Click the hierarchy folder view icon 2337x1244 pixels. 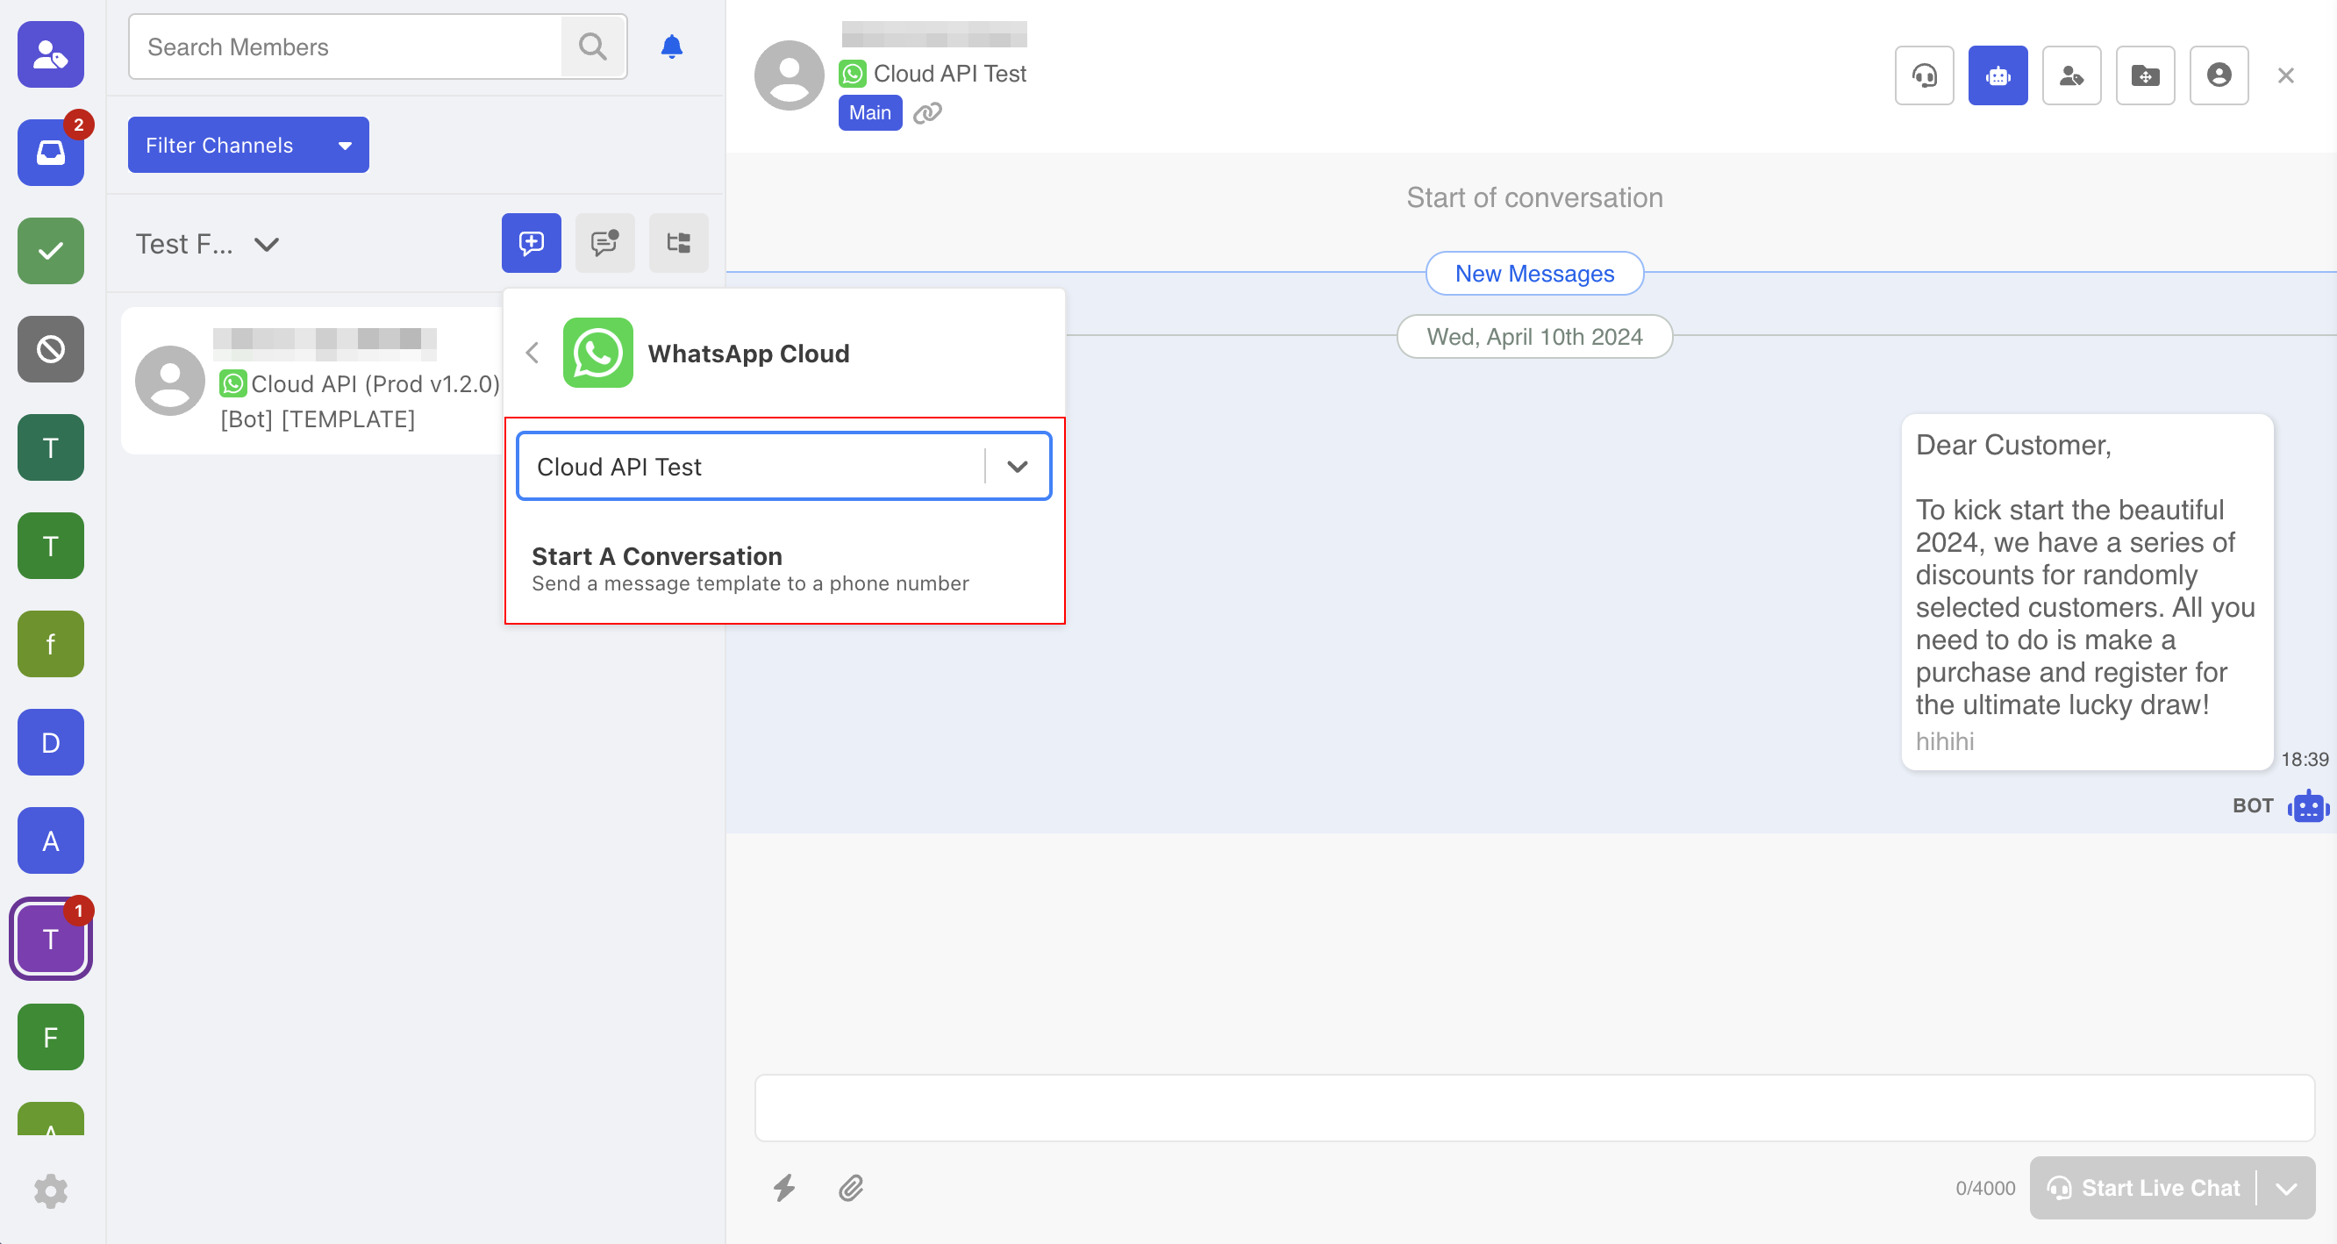[678, 242]
